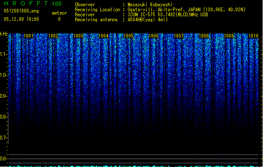Image resolution: width=263 pixels, height=167 pixels.
Task: Click the HROFFT program title
Action: point(26,3)
